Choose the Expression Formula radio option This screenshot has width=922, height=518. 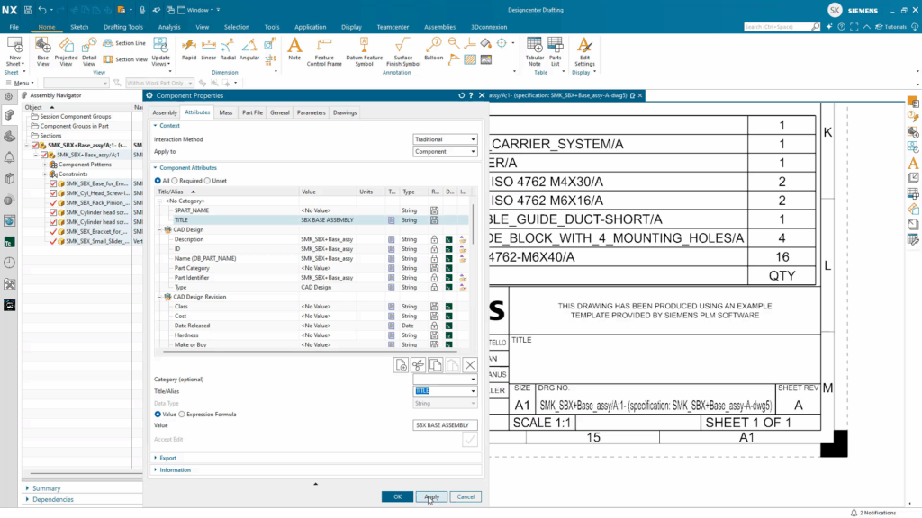pos(184,415)
